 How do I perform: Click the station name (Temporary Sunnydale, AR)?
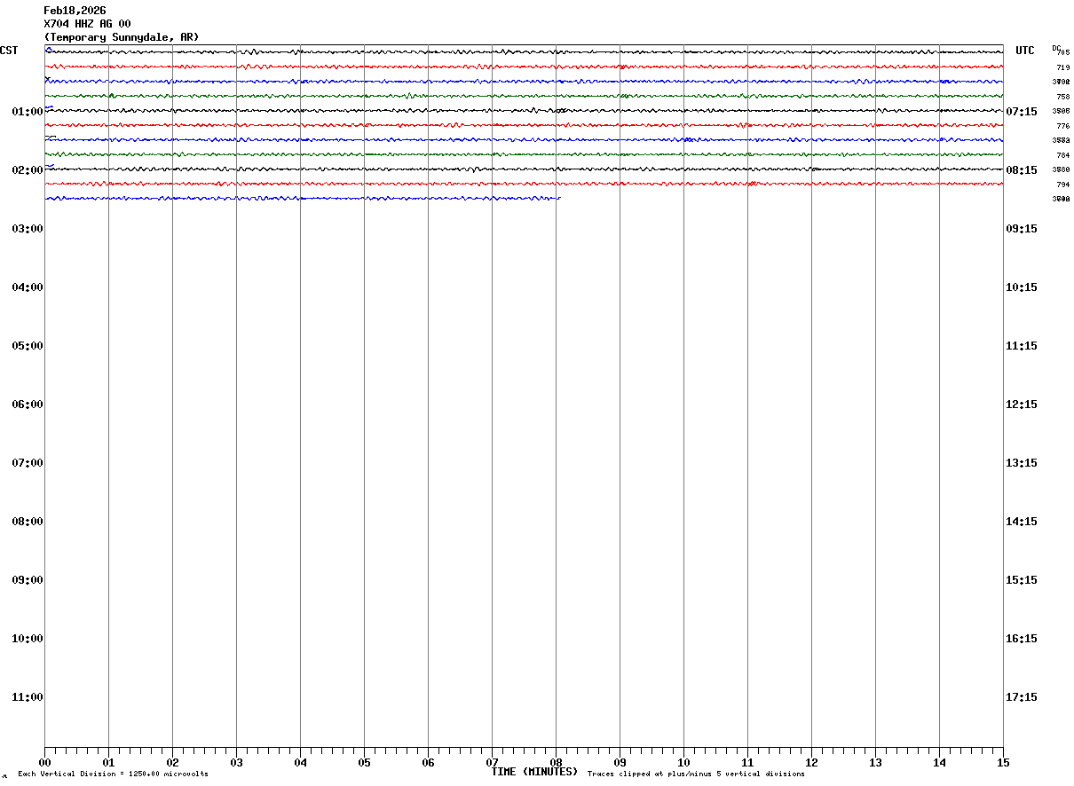122,37
